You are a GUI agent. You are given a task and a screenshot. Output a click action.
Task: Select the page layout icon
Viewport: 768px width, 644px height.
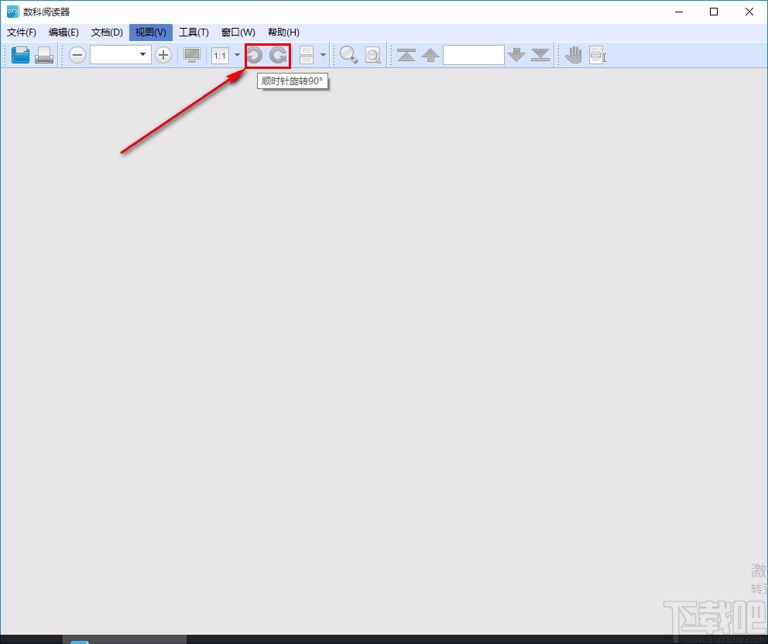pyautogui.click(x=307, y=55)
